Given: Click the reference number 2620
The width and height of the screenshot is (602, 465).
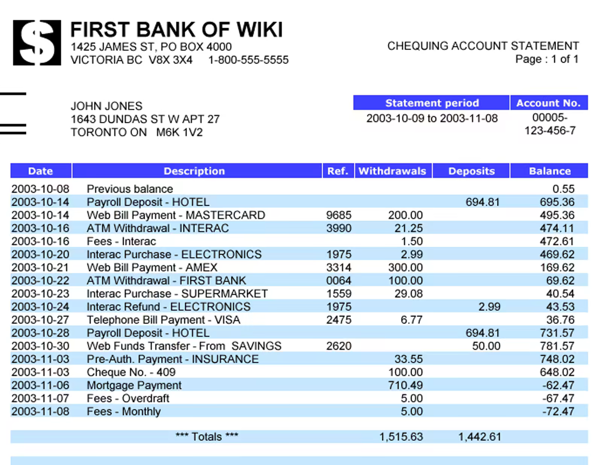Looking at the screenshot, I should coord(339,346).
